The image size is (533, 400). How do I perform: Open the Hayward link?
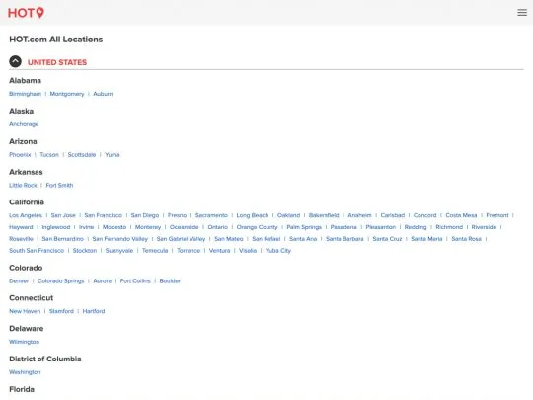21,227
